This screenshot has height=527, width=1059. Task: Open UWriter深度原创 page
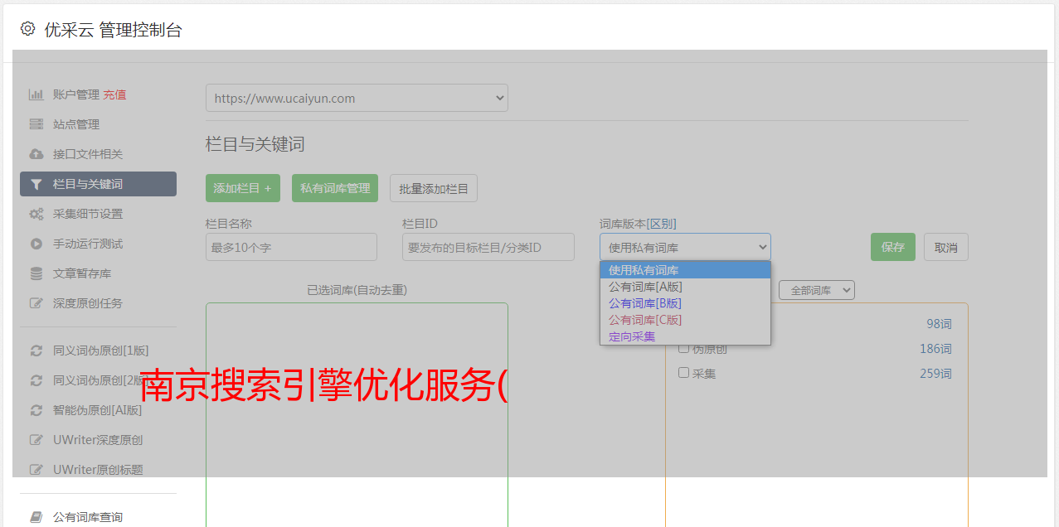(x=98, y=440)
